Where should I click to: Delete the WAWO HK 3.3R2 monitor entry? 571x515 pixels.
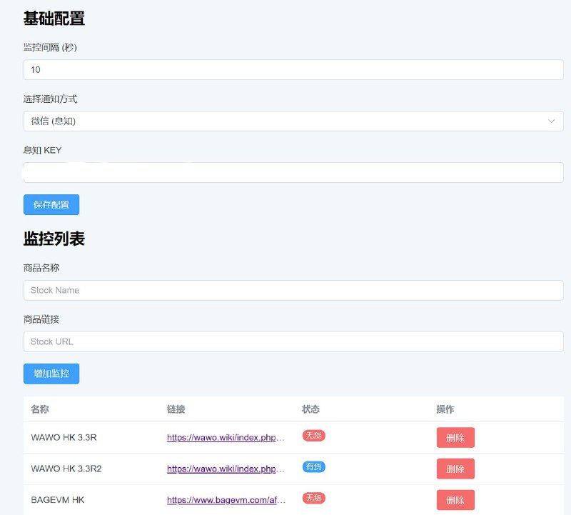tap(455, 469)
